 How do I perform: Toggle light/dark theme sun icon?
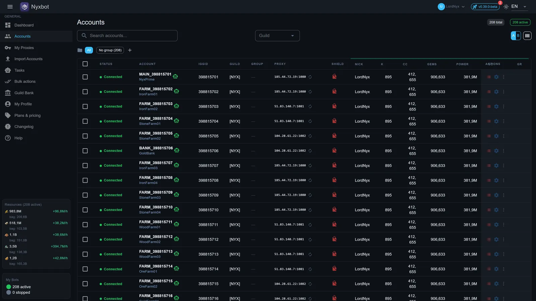point(506,7)
